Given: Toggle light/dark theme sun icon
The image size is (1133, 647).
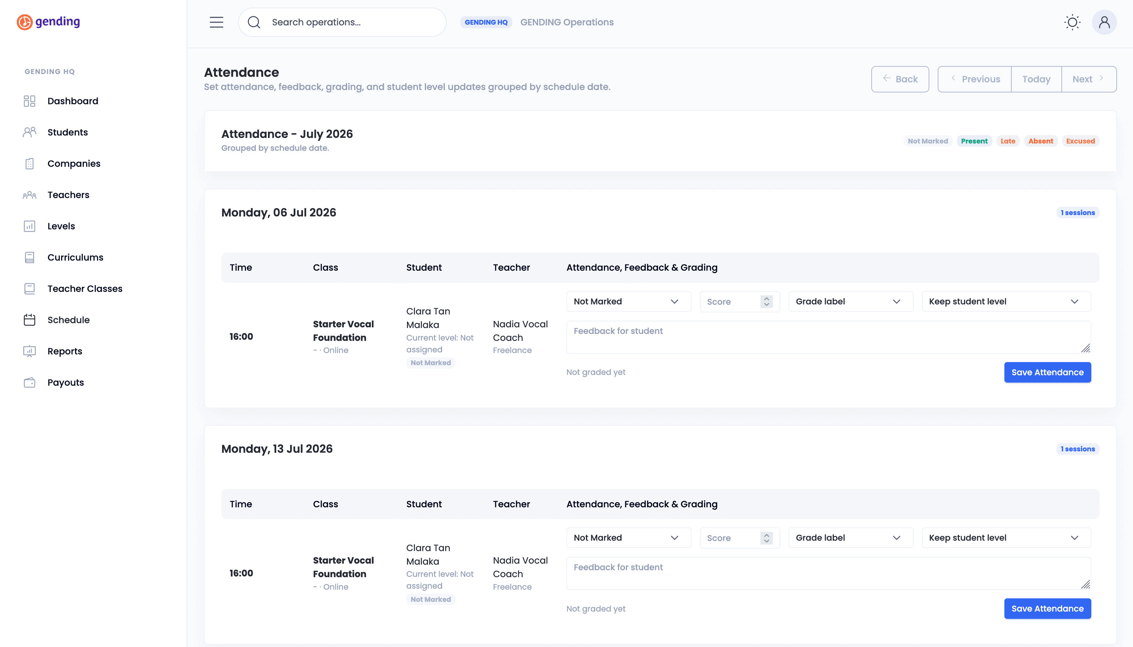Looking at the screenshot, I should click(1072, 22).
